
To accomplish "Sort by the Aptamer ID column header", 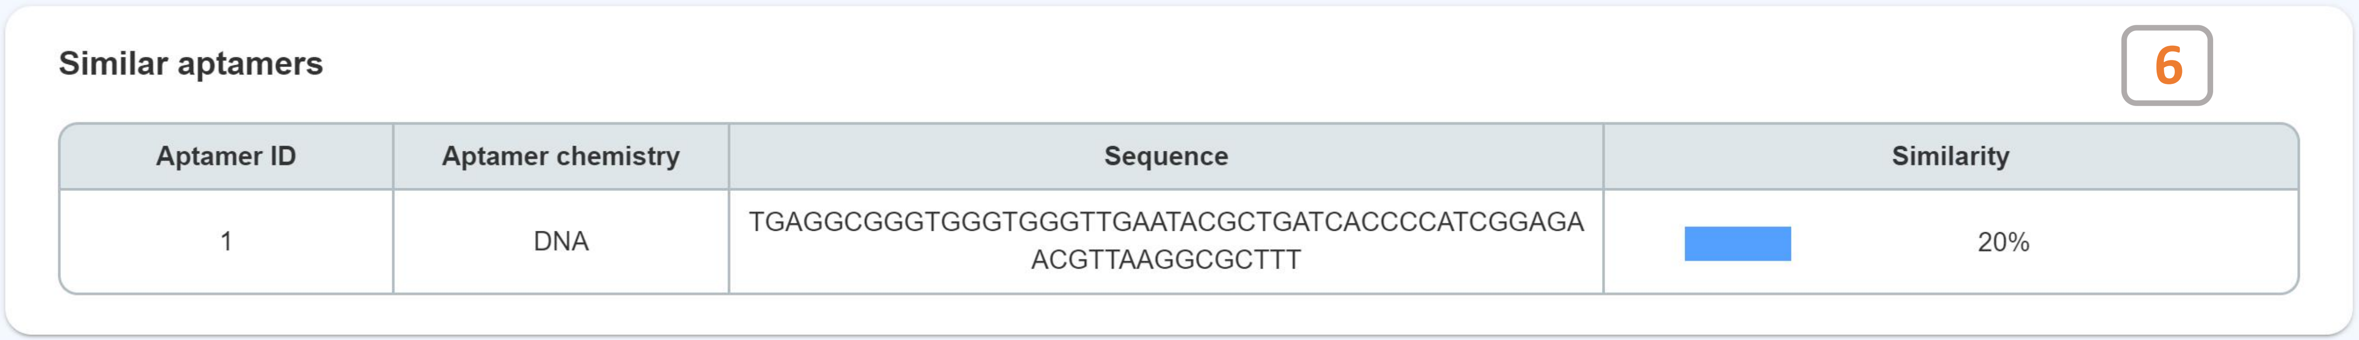I will pyautogui.click(x=226, y=156).
